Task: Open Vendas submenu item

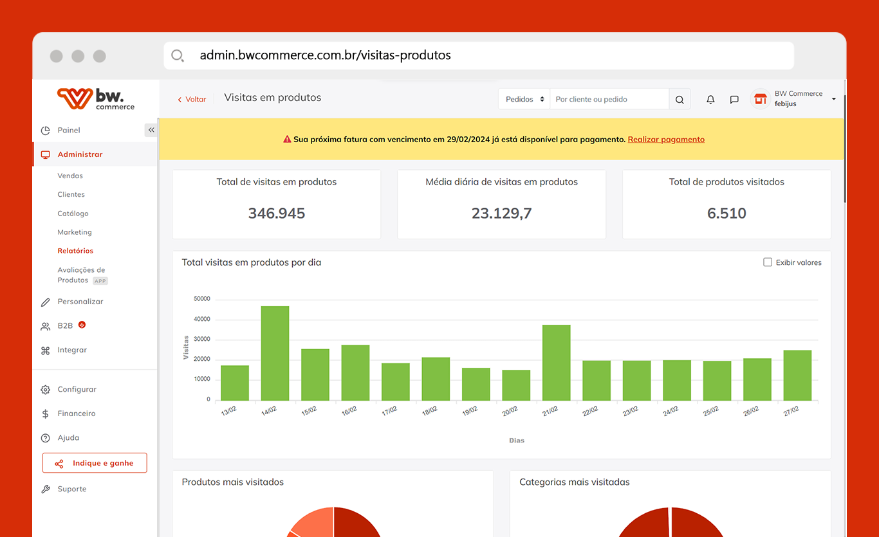Action: click(x=70, y=176)
